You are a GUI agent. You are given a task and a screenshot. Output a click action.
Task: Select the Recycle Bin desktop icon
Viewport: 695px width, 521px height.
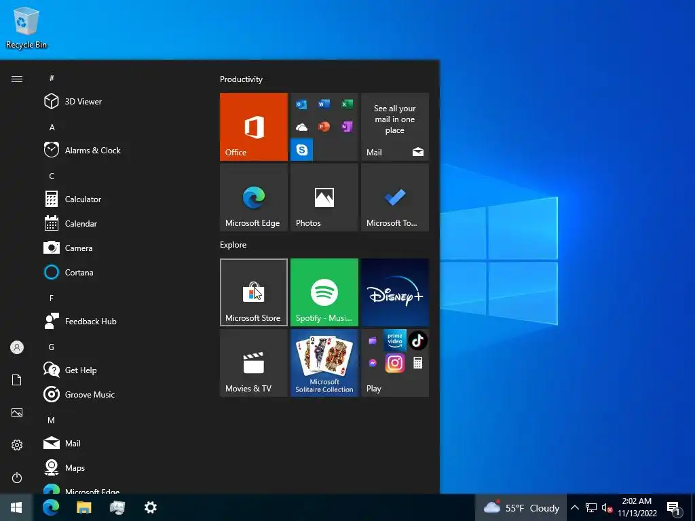26,28
